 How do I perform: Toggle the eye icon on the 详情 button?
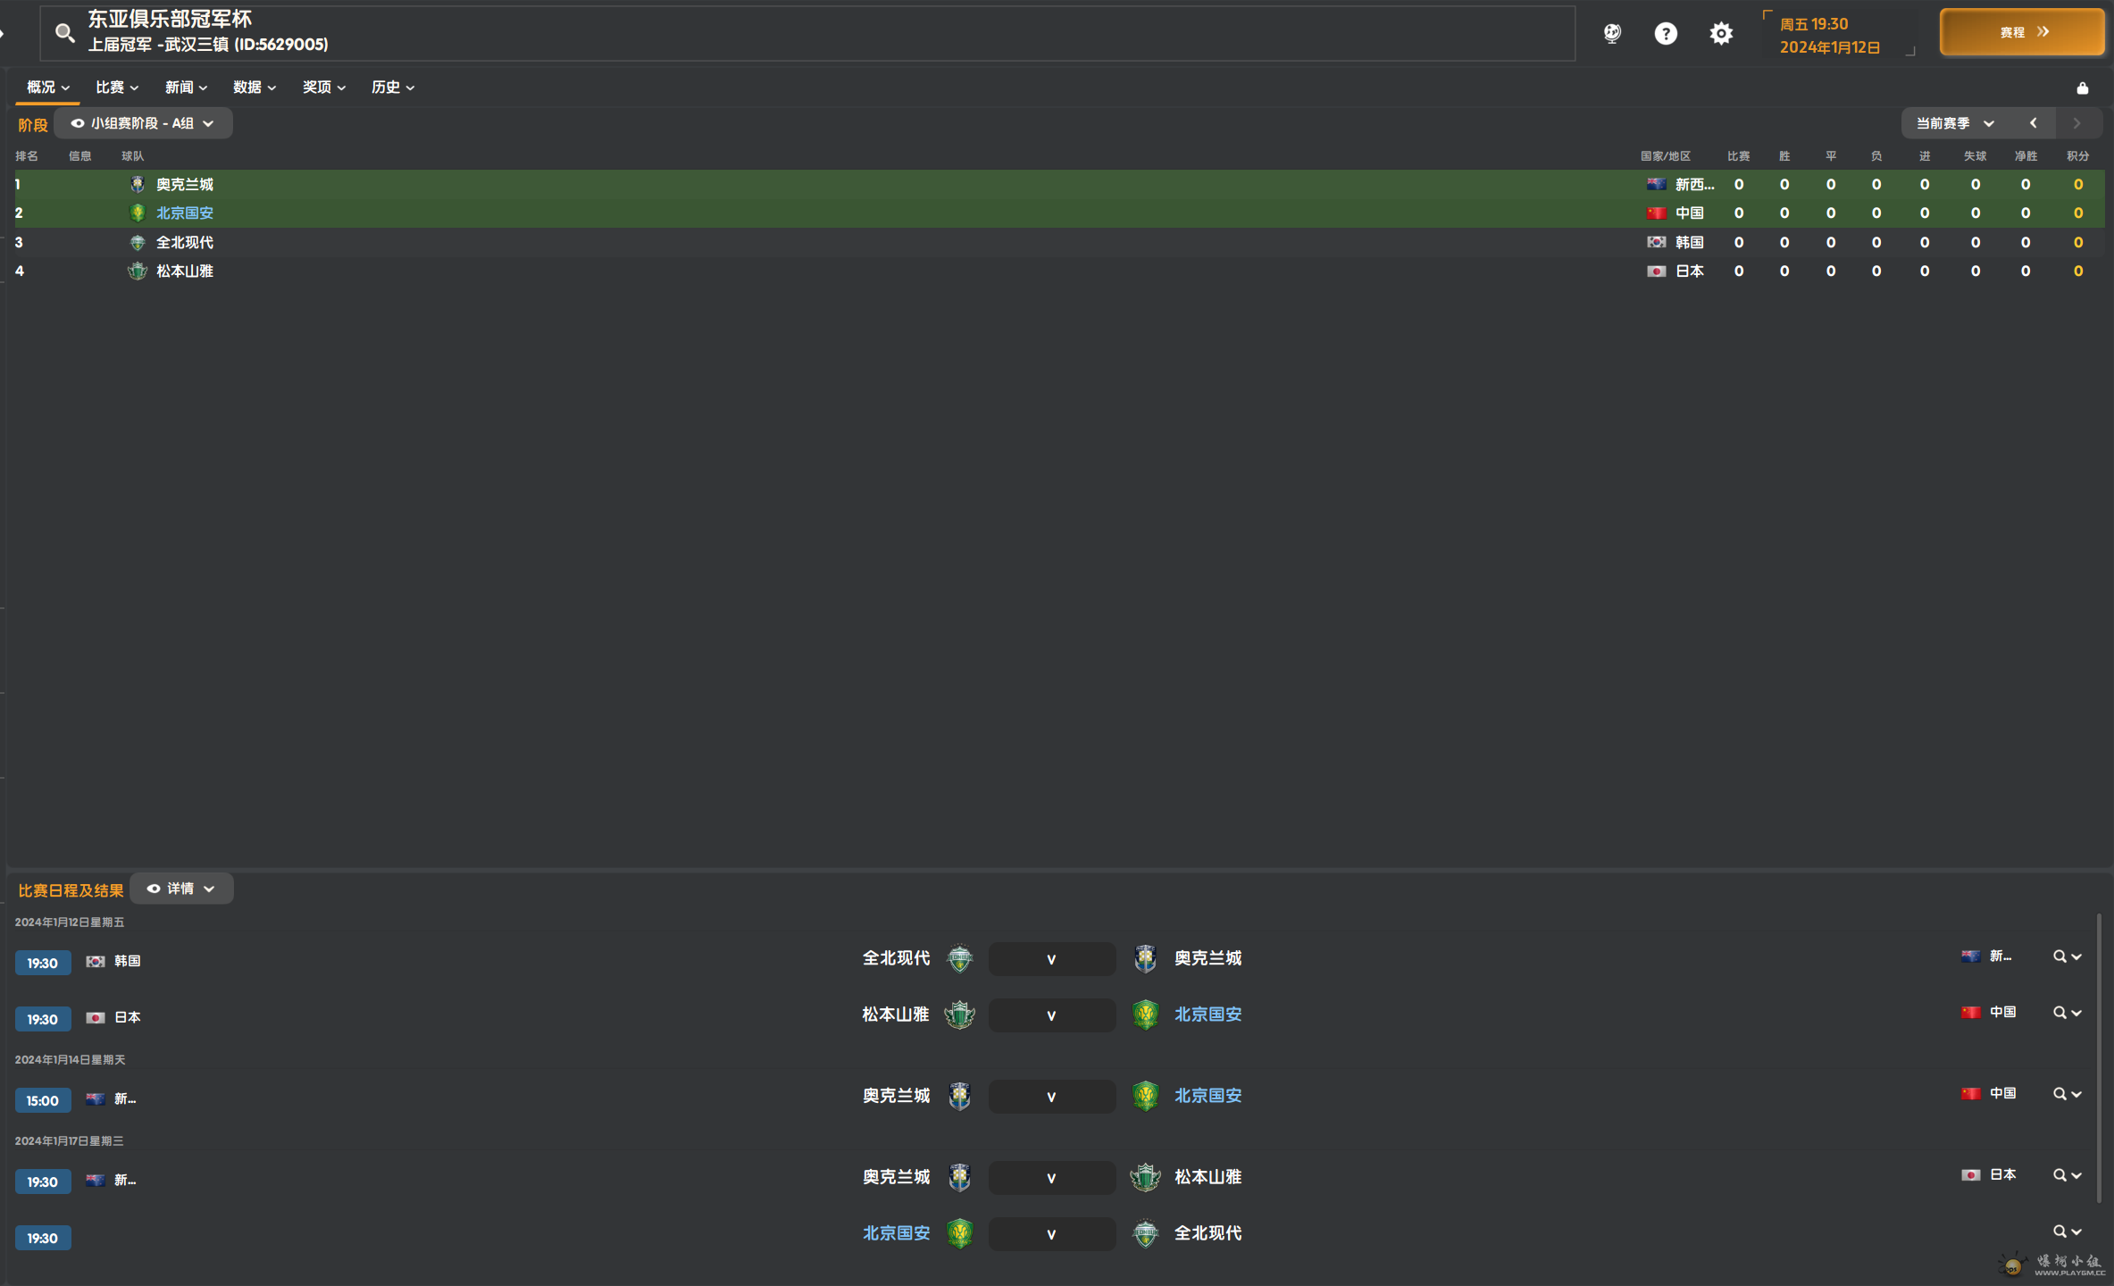[x=154, y=889]
